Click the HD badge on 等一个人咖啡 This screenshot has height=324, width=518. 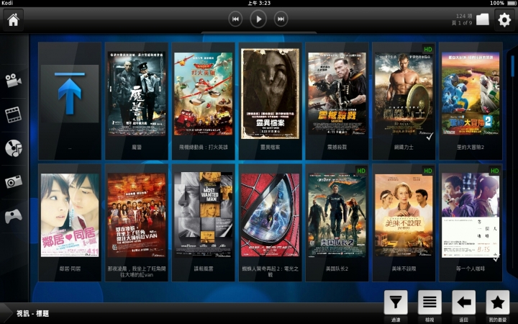click(495, 171)
